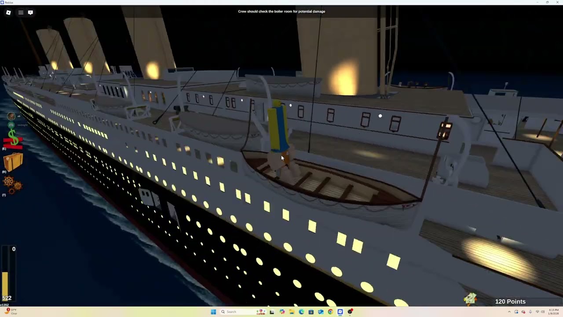This screenshot has width=563, height=317.
Task: Open the chat bubble icon
Action: point(30,12)
